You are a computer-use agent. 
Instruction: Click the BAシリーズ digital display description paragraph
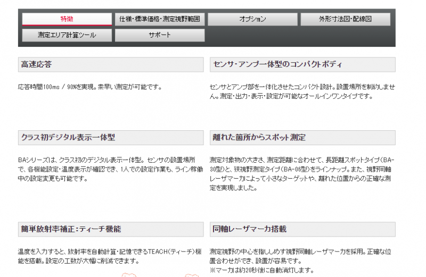[111, 169]
